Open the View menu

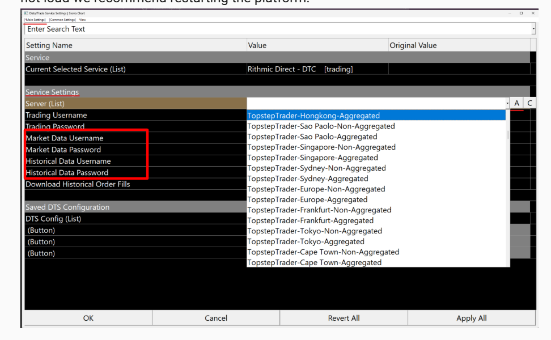(83, 20)
